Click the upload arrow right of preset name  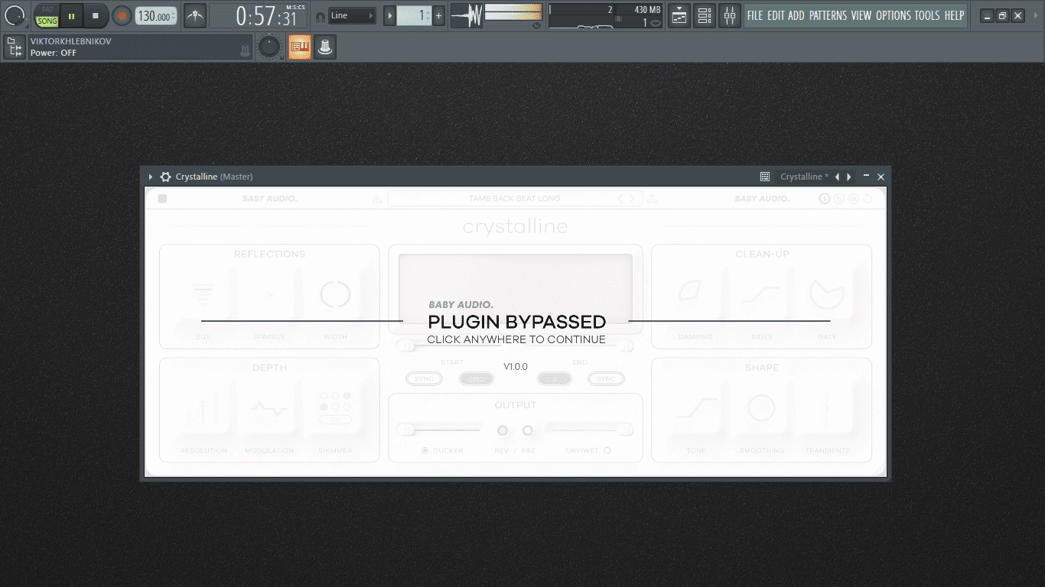coord(652,199)
